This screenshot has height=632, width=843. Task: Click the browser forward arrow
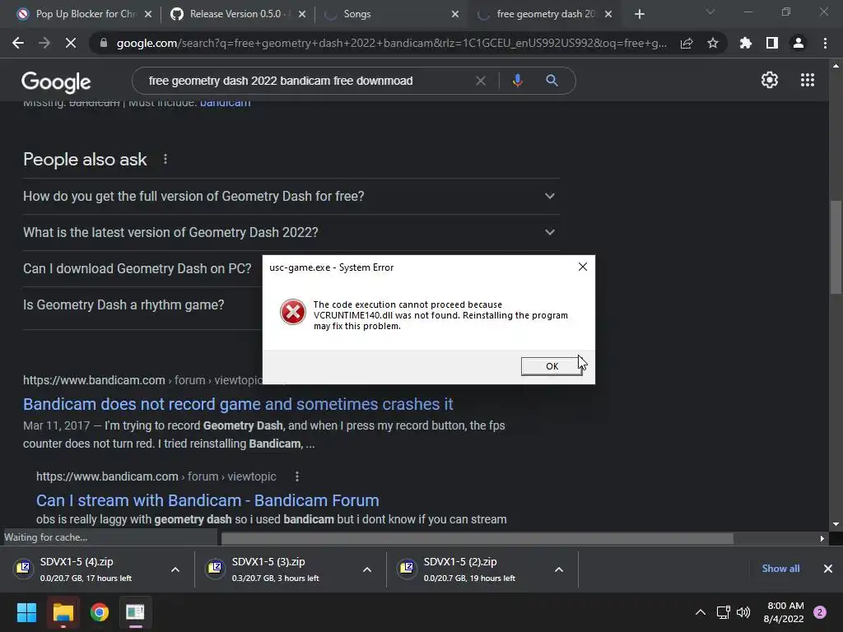(x=44, y=43)
